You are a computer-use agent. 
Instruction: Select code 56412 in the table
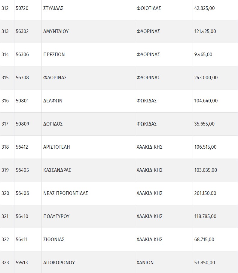tap(22, 147)
